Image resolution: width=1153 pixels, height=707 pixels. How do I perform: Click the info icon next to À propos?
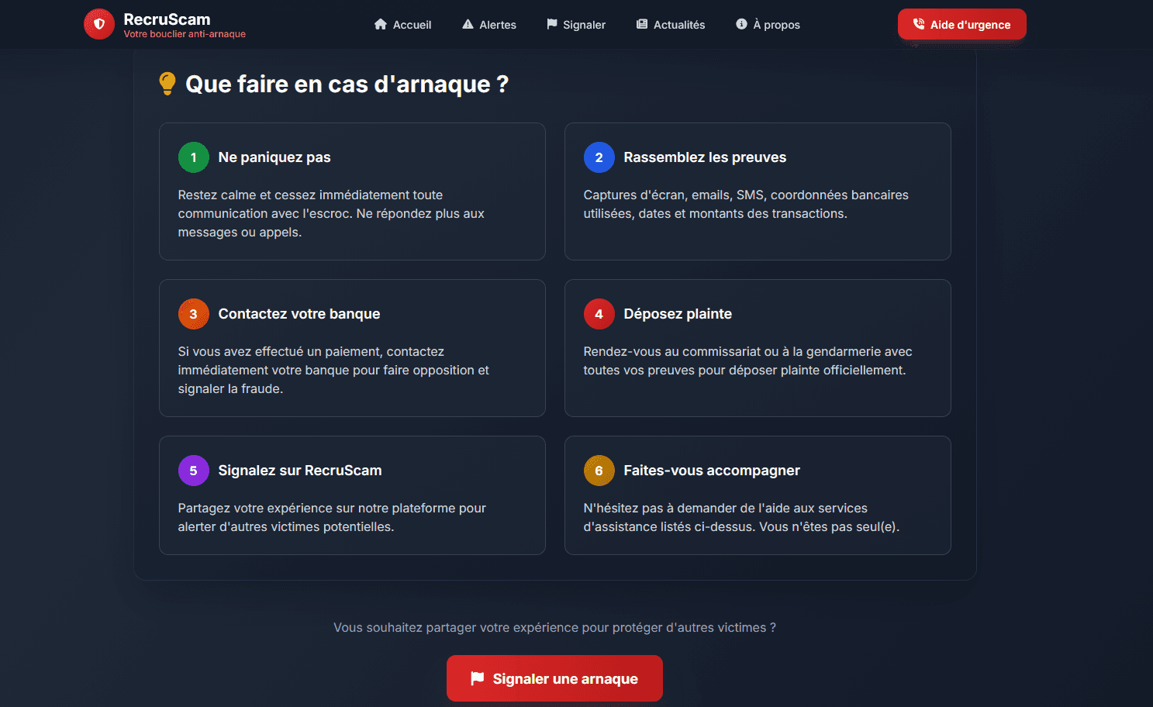pos(741,24)
